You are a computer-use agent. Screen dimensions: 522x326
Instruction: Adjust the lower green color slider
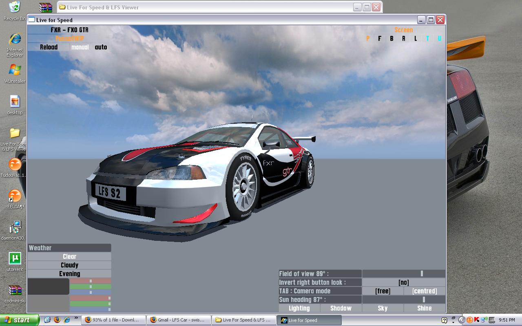90,304
